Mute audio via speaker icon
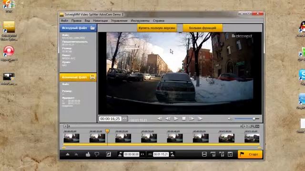The width and height of the screenshot is (305, 171). [x=230, y=119]
